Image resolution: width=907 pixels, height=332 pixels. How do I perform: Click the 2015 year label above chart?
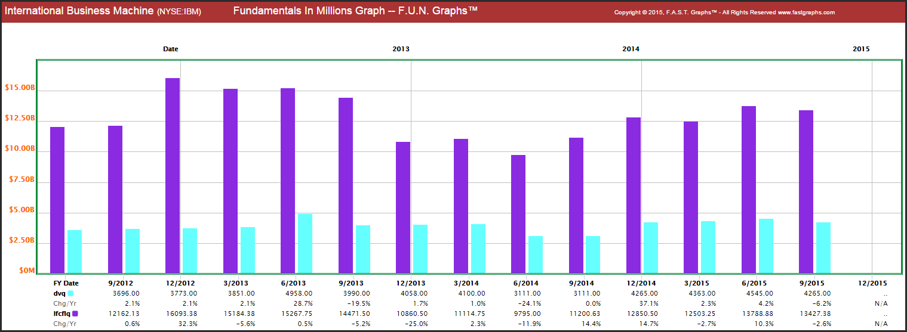[x=862, y=49]
